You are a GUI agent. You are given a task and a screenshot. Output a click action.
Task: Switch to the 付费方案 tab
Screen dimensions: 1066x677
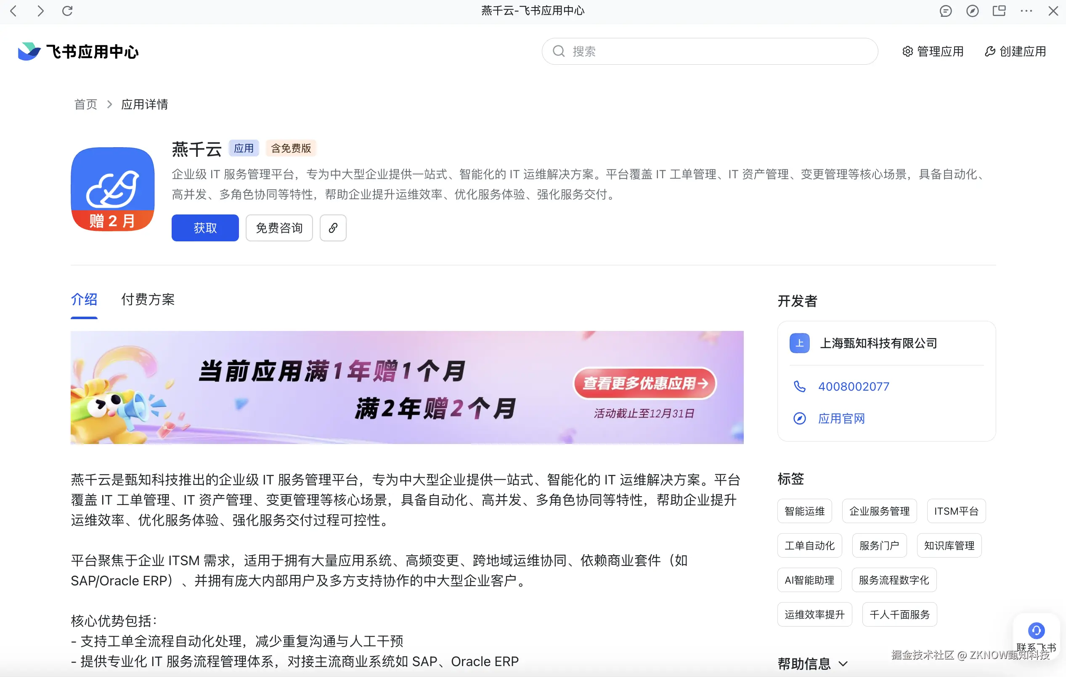(x=148, y=299)
